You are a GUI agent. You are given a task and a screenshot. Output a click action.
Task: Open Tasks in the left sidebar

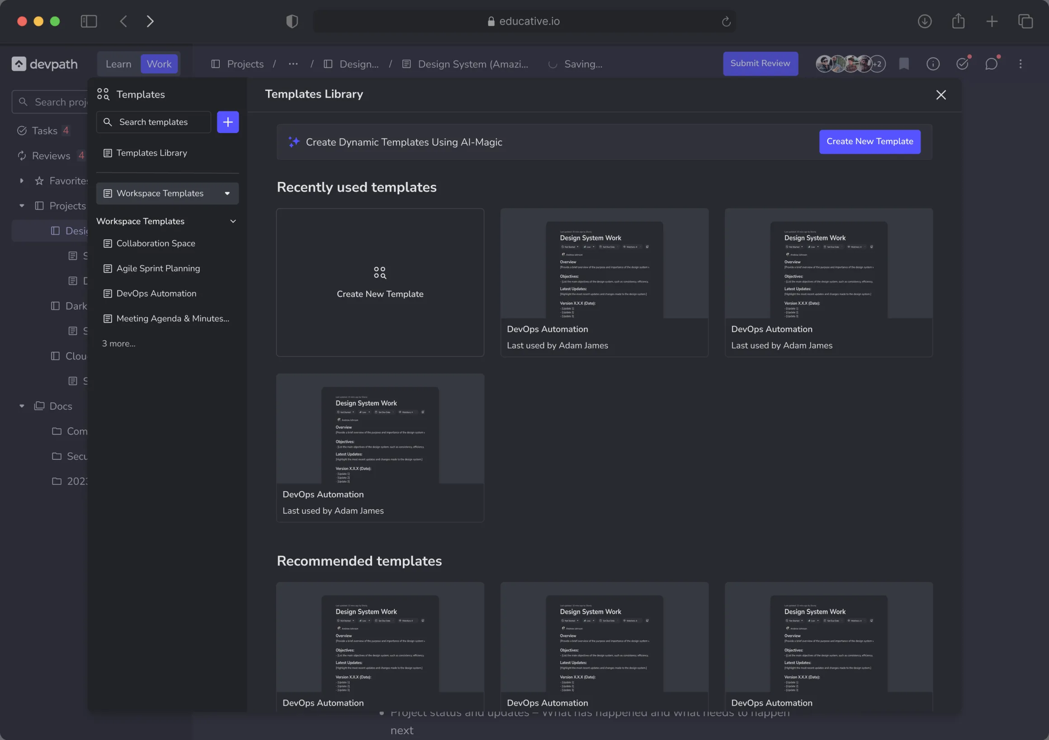[43, 131]
